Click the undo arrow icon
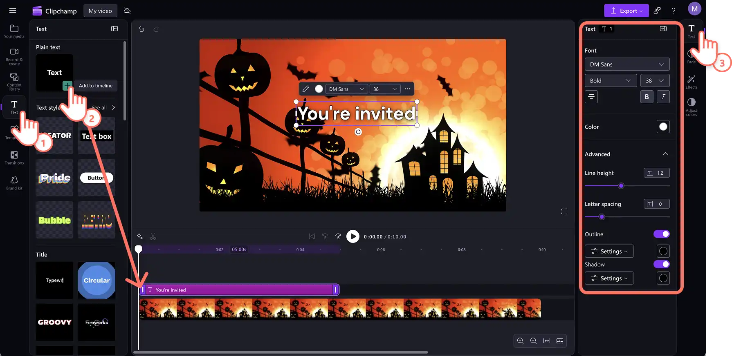This screenshot has width=732, height=356. pos(141,29)
